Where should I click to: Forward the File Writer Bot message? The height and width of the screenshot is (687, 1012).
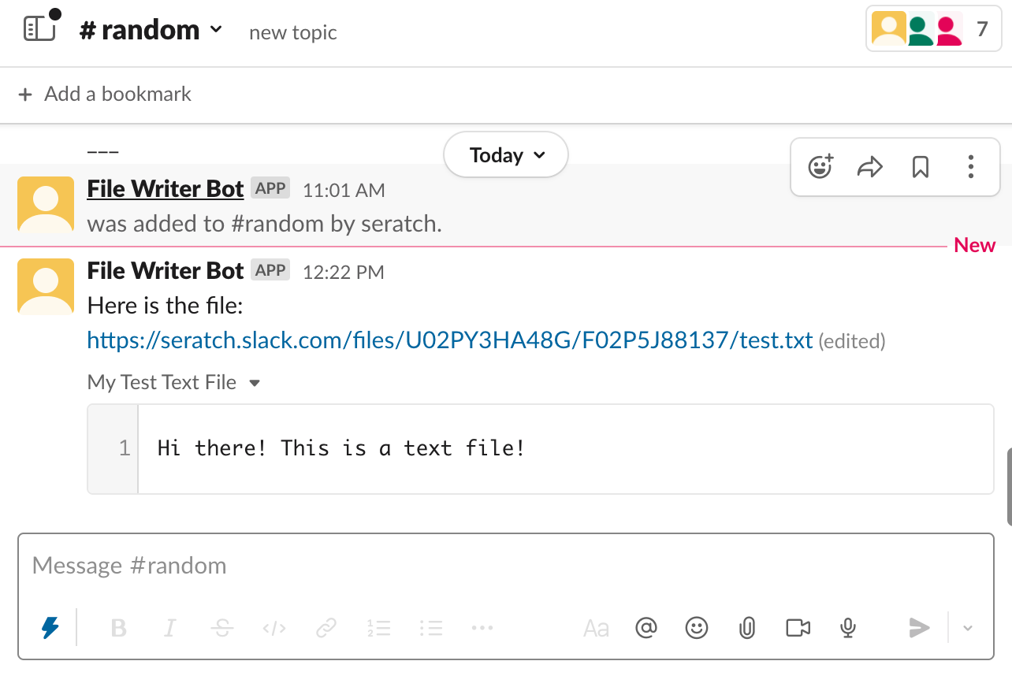point(870,167)
